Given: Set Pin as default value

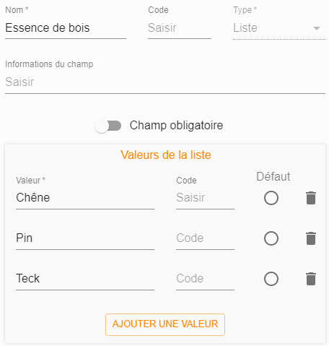Looking at the screenshot, I should (271, 238).
